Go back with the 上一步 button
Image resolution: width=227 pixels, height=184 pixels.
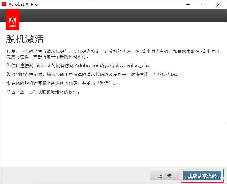[165, 176]
